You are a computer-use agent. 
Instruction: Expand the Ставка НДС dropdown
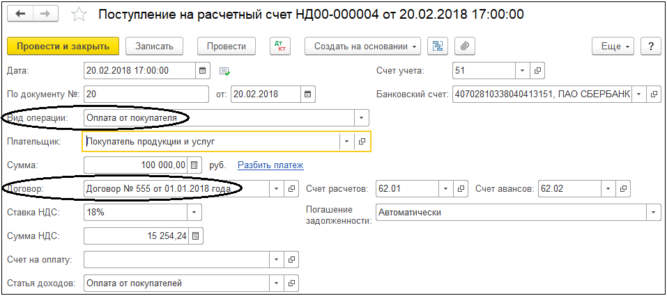click(x=194, y=213)
